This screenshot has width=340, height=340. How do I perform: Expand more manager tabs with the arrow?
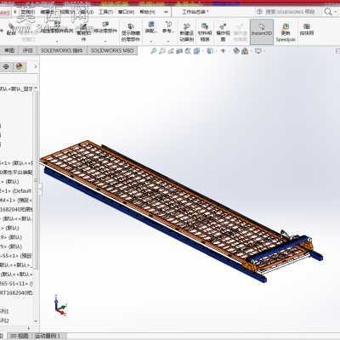point(36,66)
